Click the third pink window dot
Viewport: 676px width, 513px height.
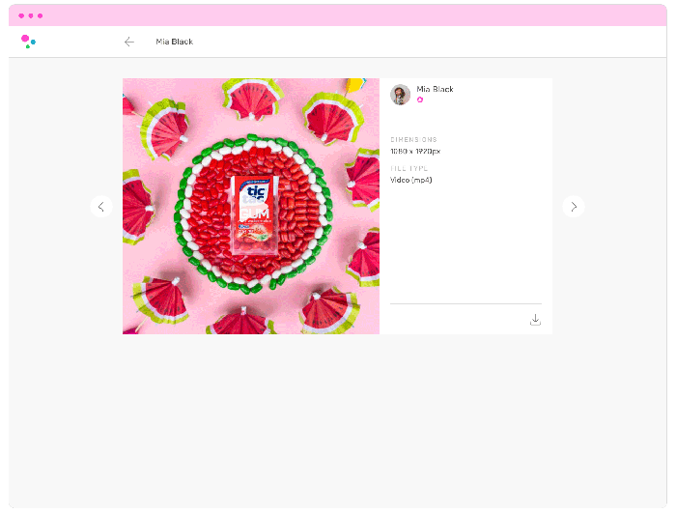point(41,15)
